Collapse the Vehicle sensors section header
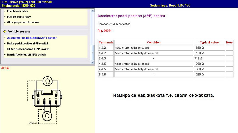This screenshot has height=133, width=238. pyautogui.click(x=19, y=31)
